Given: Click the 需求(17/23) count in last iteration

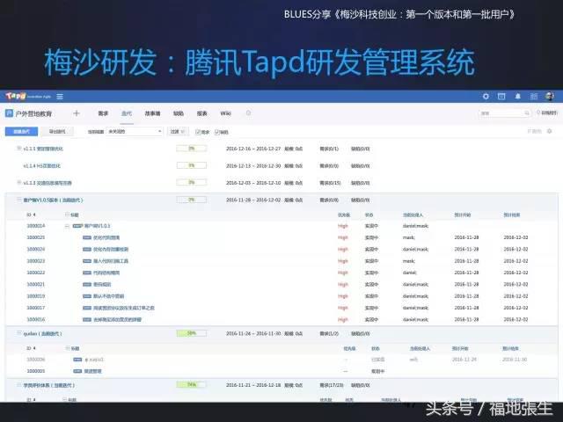Looking at the screenshot, I should tap(331, 385).
